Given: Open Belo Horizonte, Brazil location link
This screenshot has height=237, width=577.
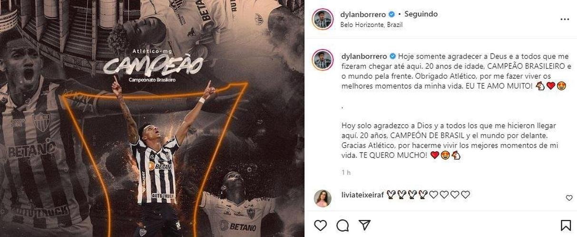Looking at the screenshot, I should [x=372, y=25].
